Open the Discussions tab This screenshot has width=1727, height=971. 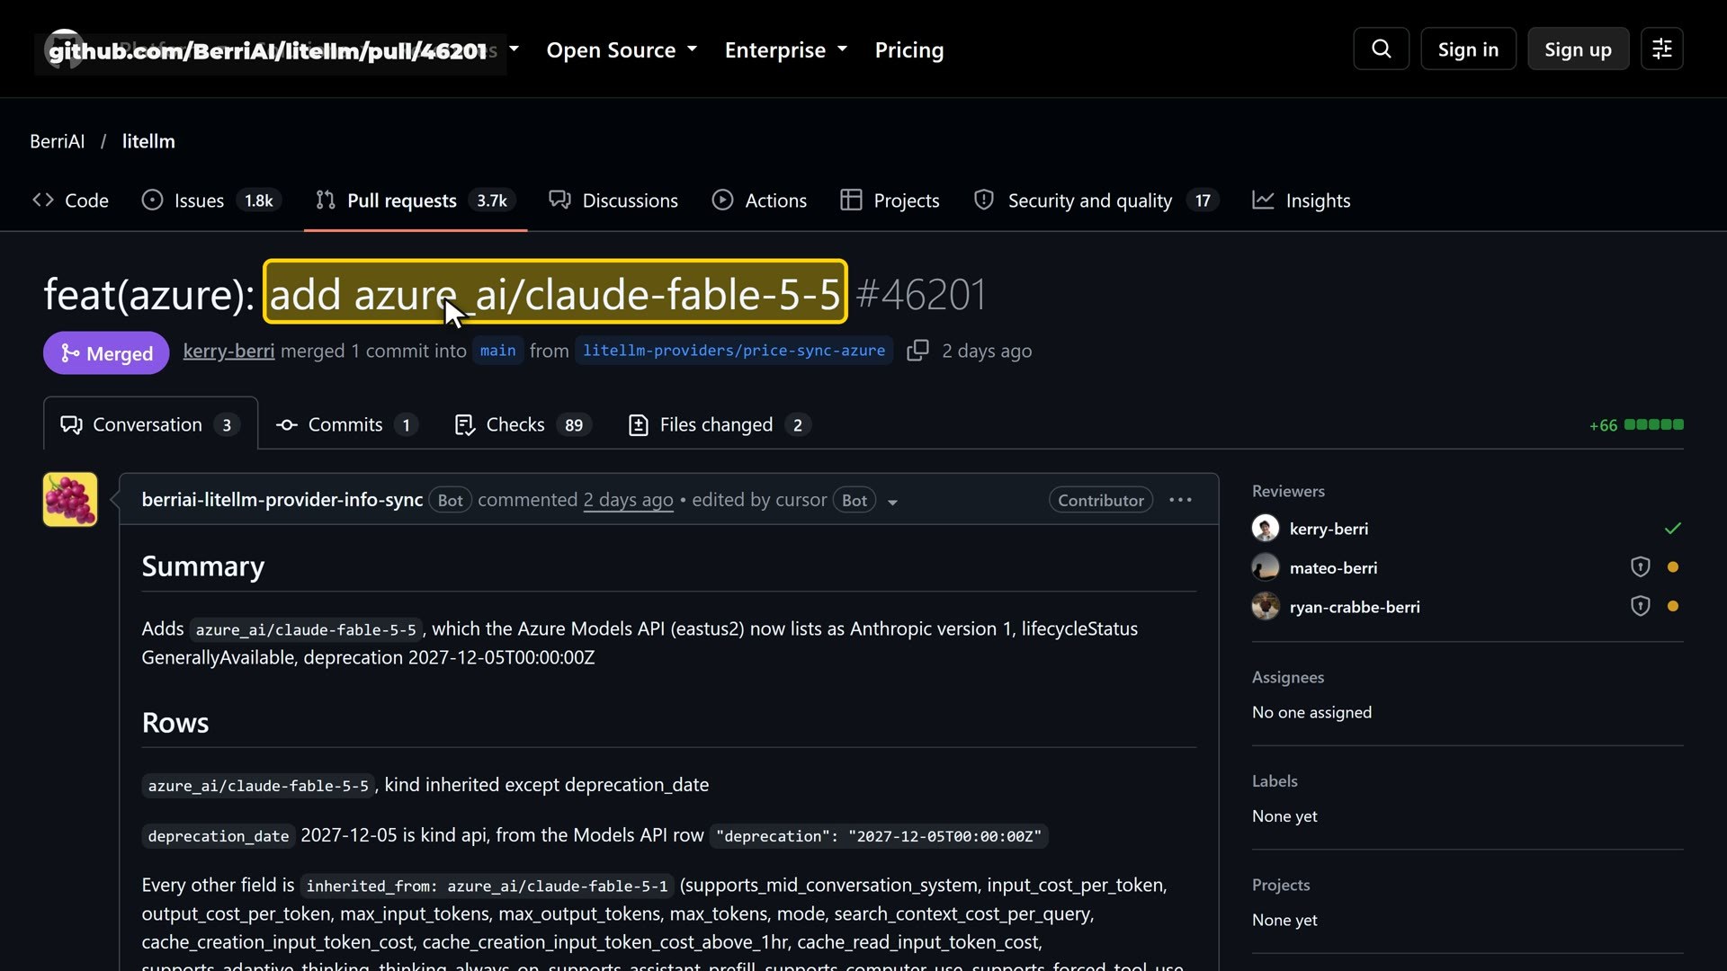613,200
